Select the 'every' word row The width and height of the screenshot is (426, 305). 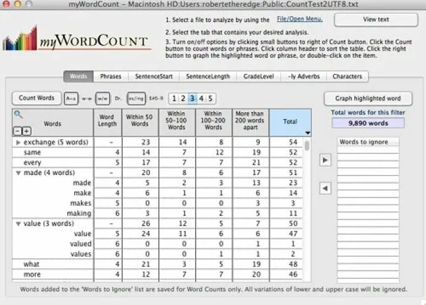tap(157, 163)
